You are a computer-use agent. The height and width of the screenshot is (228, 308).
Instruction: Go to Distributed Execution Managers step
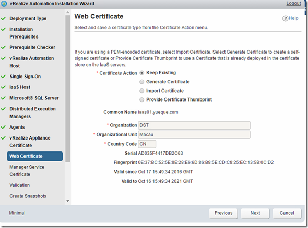click(32, 112)
